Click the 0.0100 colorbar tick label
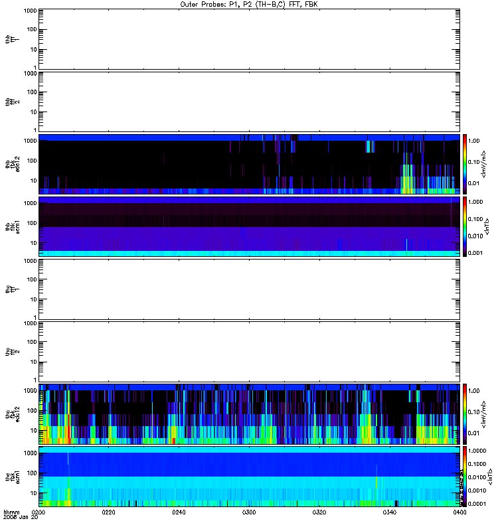This screenshot has width=498, height=531. [477, 477]
